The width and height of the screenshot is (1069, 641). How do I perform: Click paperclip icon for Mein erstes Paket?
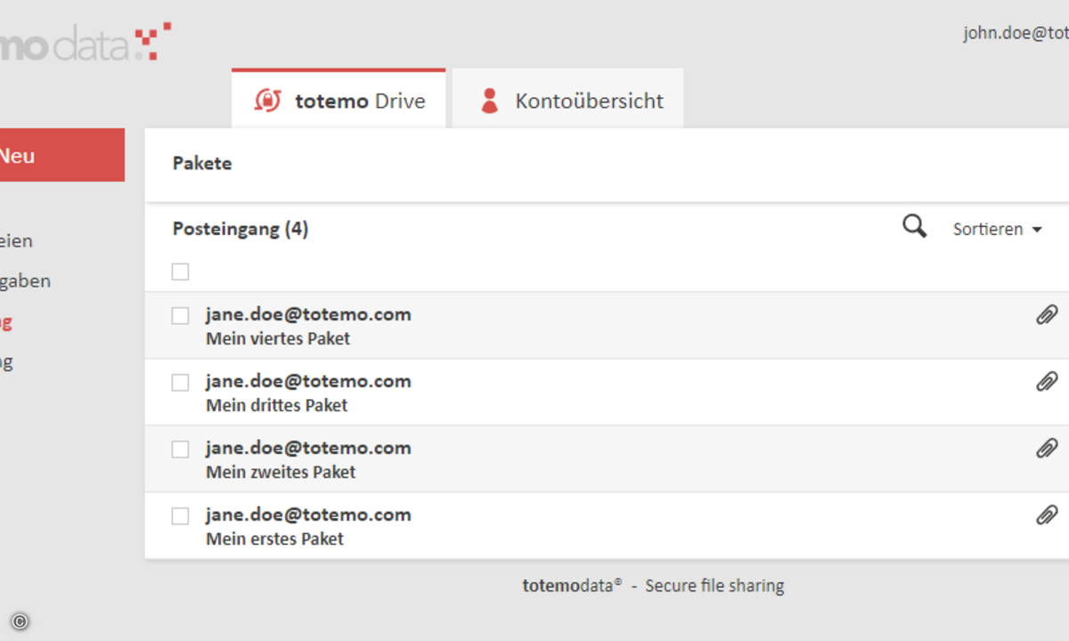[1047, 515]
